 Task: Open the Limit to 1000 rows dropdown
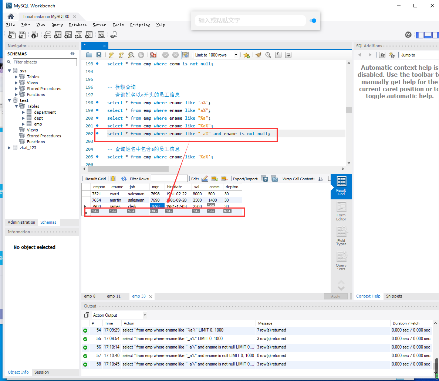(x=236, y=55)
